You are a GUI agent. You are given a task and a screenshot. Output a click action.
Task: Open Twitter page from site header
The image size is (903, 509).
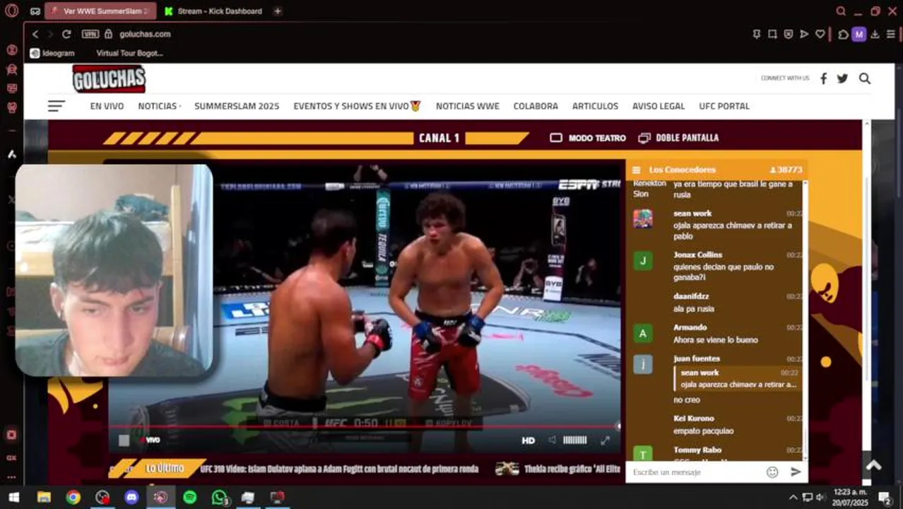tap(842, 78)
